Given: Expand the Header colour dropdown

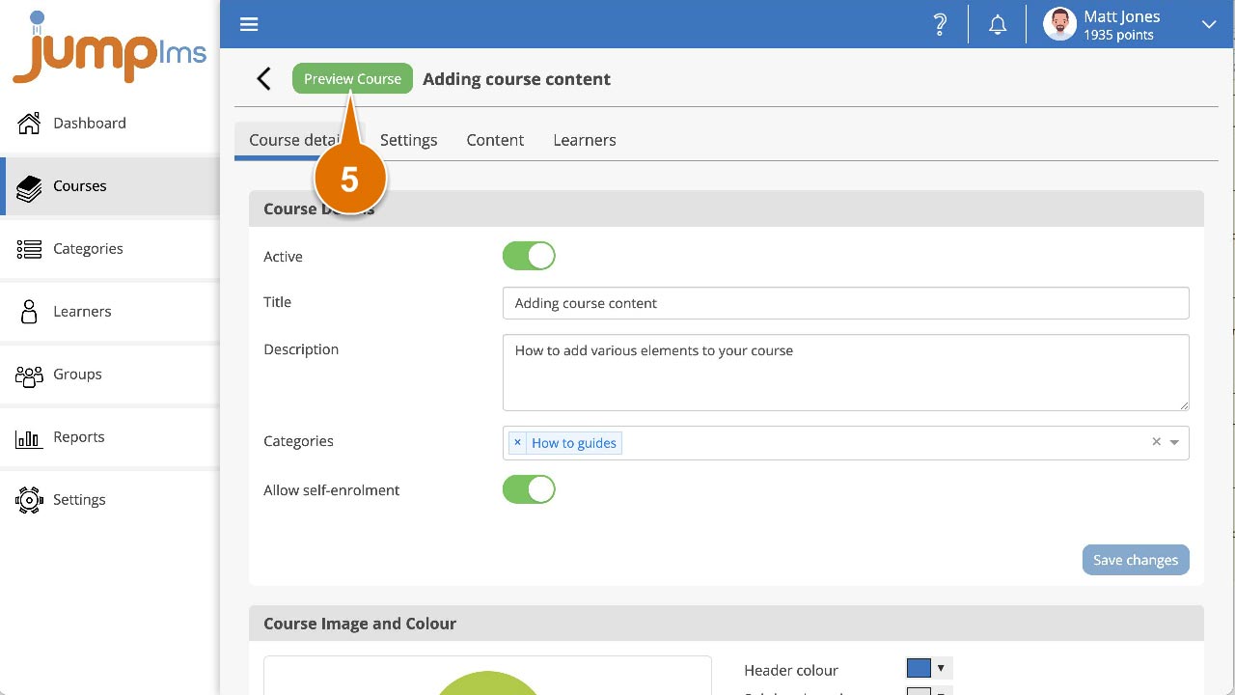Looking at the screenshot, I should coord(940,667).
